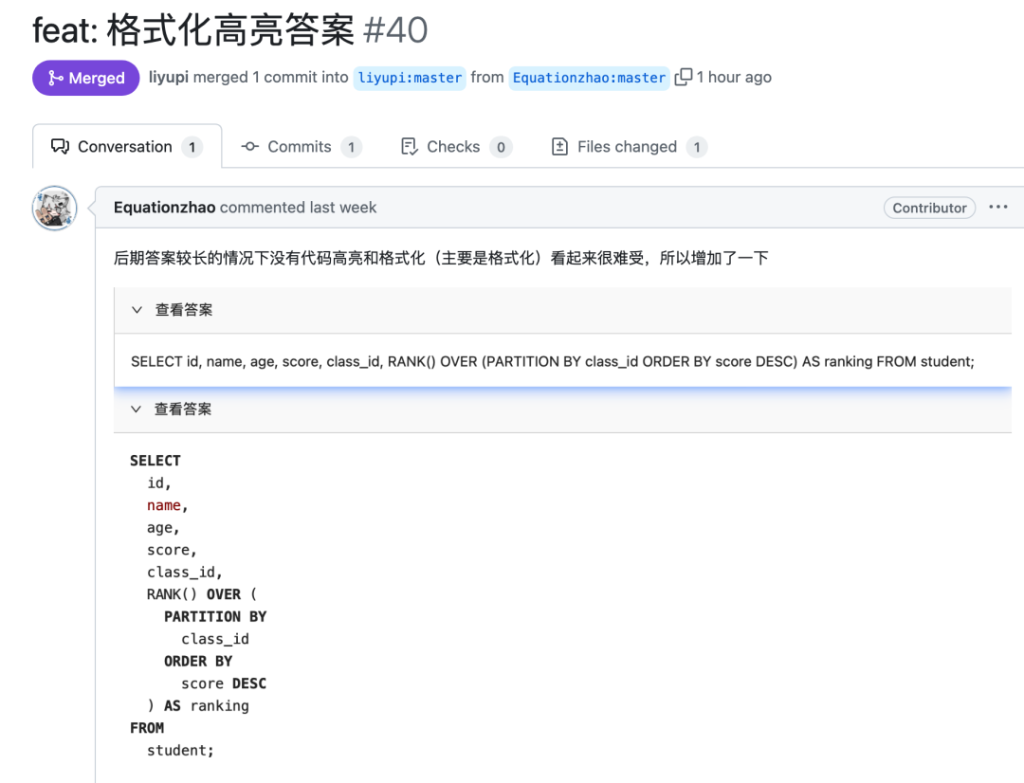Click the purple Merged status badge
The height and width of the screenshot is (783, 1024).
coord(85,79)
